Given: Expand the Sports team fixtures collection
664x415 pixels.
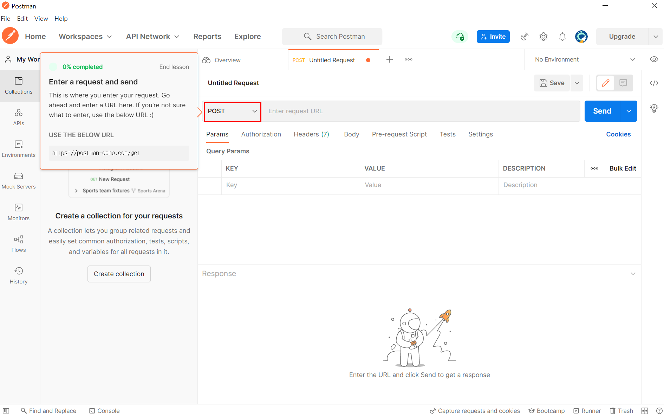Looking at the screenshot, I should (x=76, y=191).
